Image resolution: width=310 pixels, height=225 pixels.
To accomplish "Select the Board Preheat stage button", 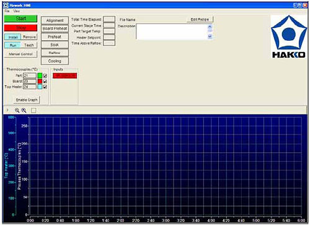I will click(x=55, y=29).
